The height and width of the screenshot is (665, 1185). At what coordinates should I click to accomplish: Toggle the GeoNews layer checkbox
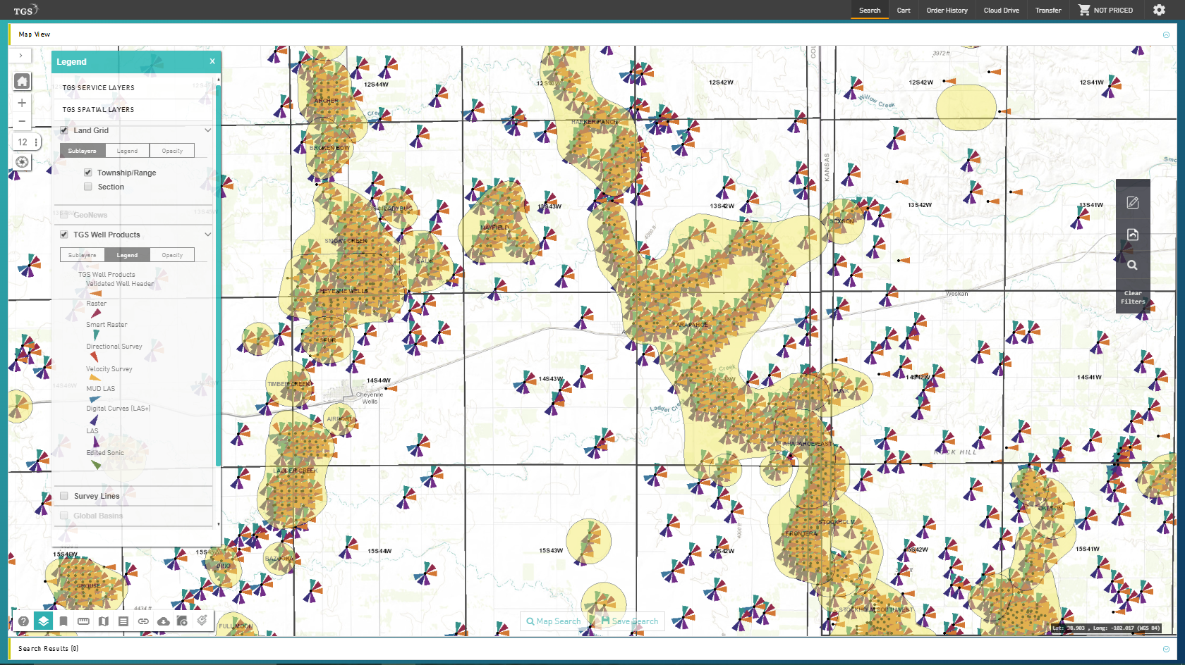[64, 215]
